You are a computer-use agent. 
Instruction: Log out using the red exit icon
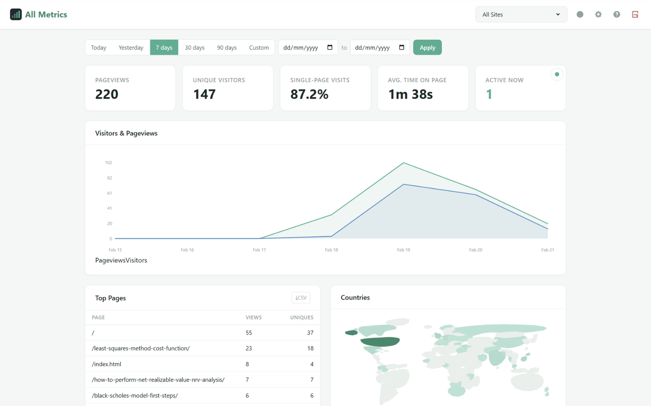coord(635,15)
